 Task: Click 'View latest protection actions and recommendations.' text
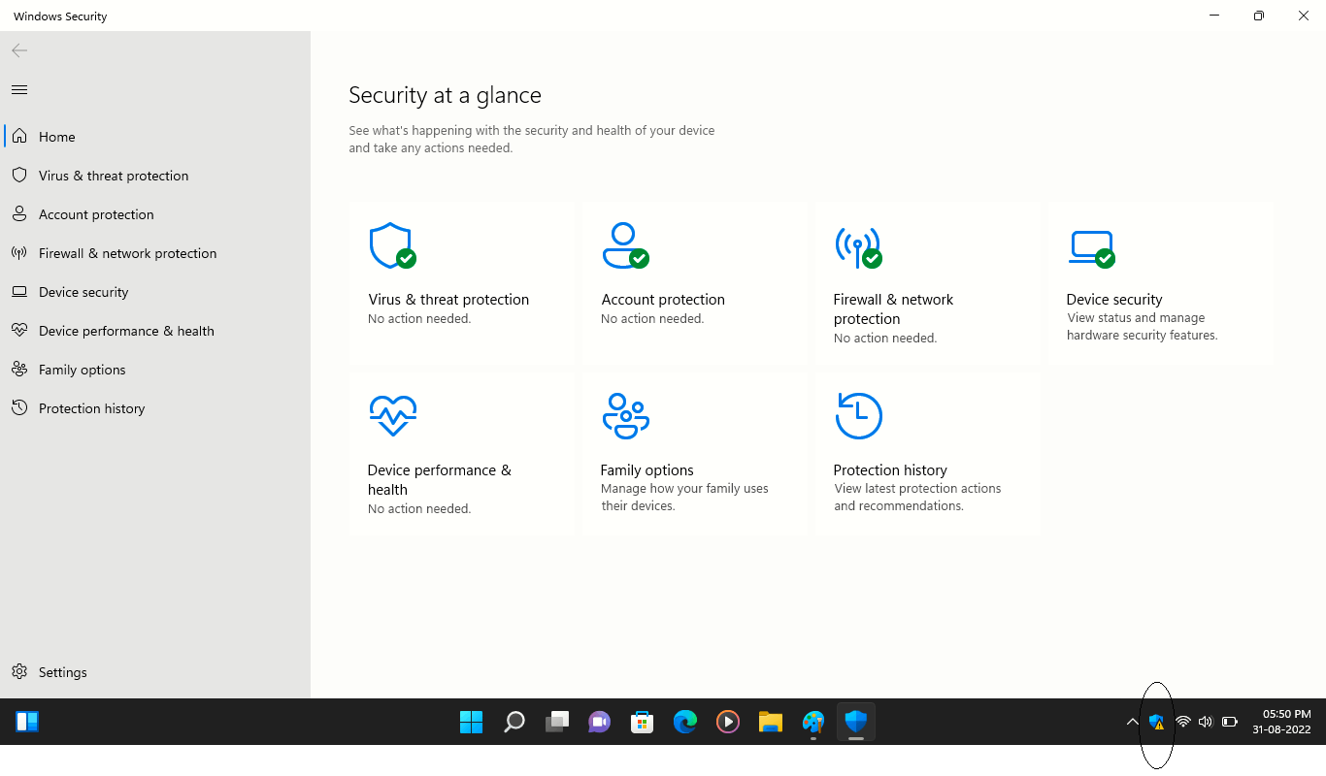pyautogui.click(x=917, y=498)
